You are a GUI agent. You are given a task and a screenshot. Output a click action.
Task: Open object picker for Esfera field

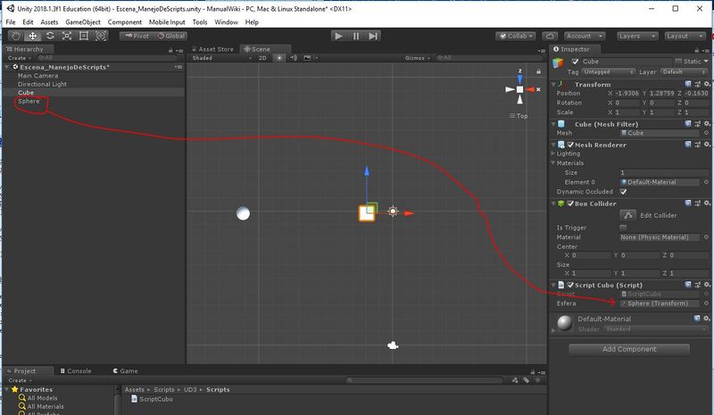click(x=706, y=303)
